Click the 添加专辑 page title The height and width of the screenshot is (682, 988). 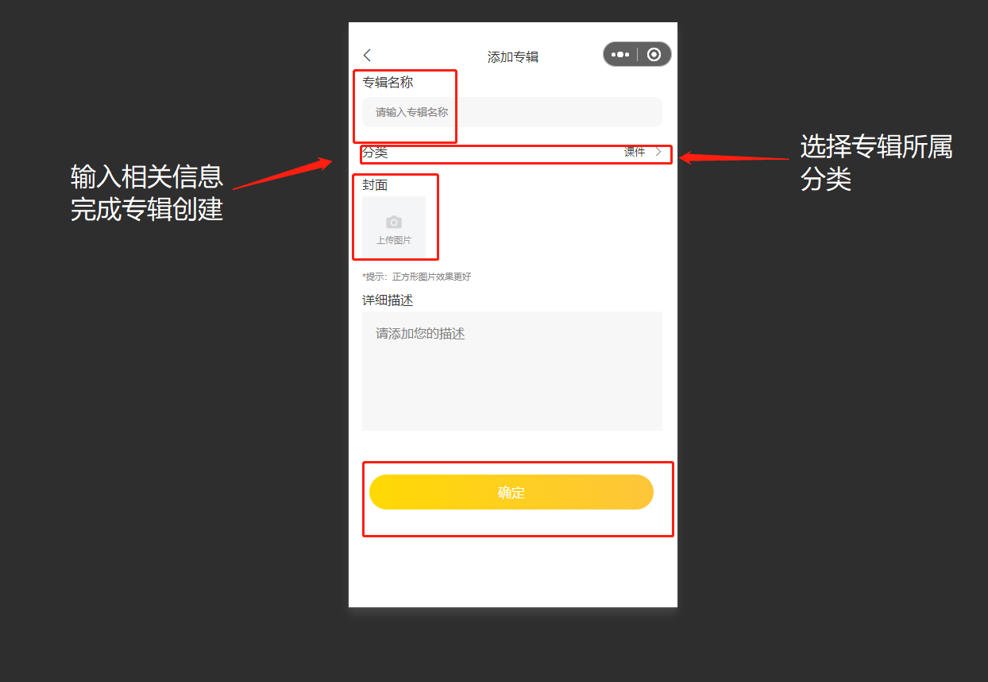tap(513, 57)
